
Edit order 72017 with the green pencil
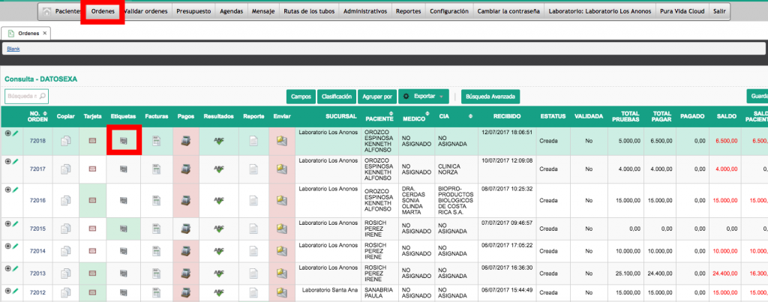coord(15,160)
